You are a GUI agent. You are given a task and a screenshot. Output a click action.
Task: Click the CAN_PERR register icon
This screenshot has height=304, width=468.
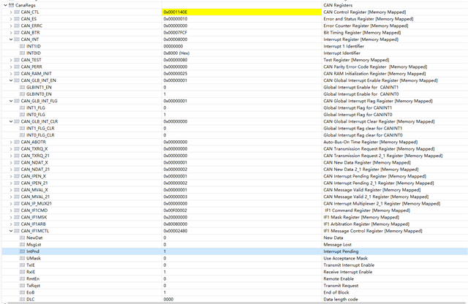point(17,66)
